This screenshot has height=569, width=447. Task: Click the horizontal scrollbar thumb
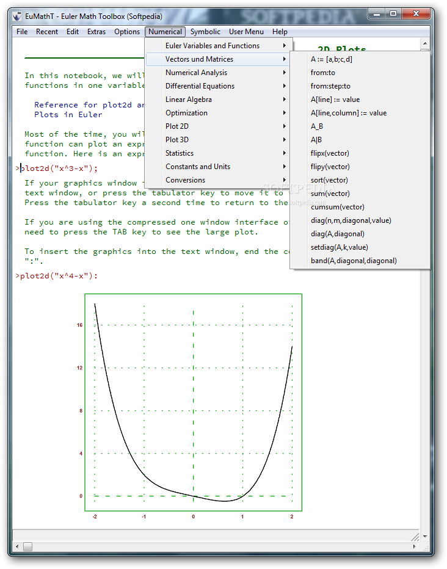tap(27, 546)
